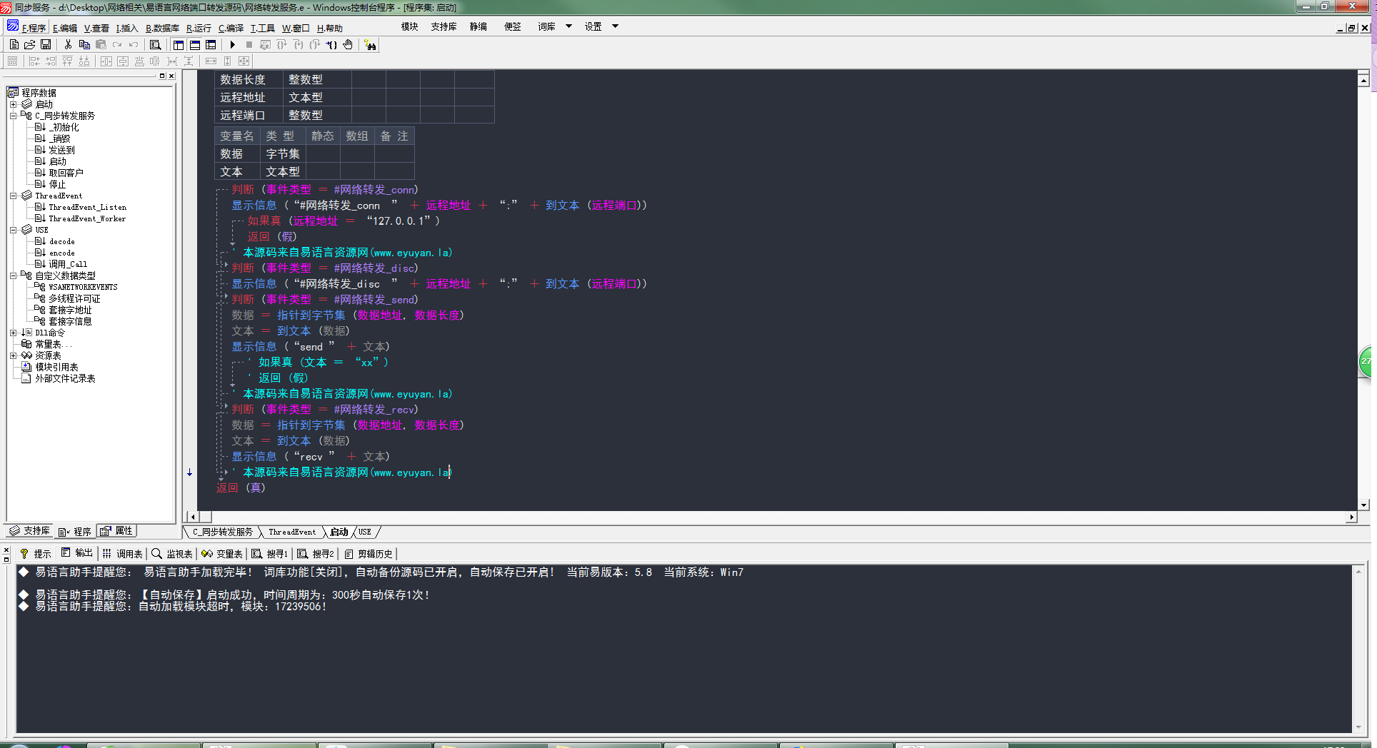Switch to the C_同步转发服务 editor tab
The image size is (1377, 748).
[222, 532]
